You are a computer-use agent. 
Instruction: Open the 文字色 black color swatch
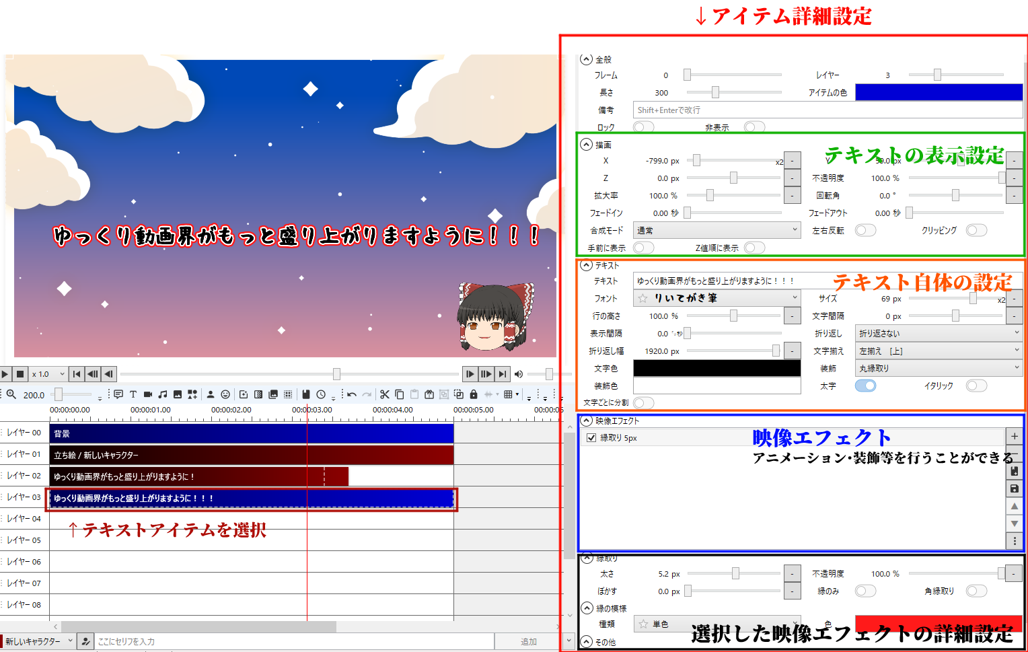(x=717, y=368)
